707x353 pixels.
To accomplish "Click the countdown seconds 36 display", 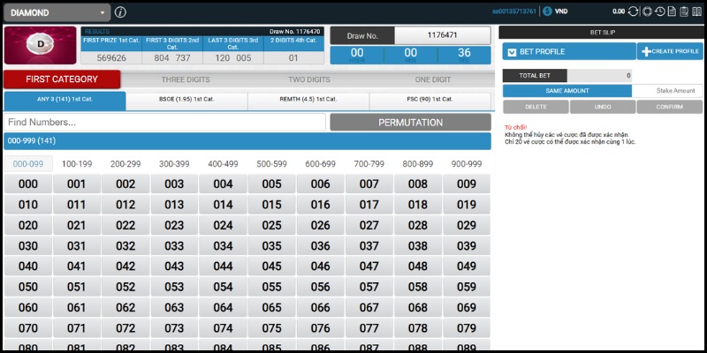I will point(464,53).
